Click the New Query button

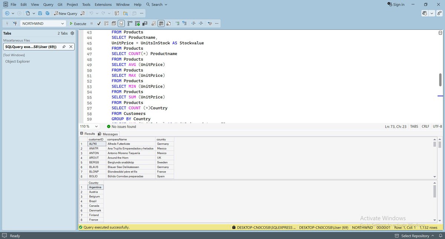point(66,13)
